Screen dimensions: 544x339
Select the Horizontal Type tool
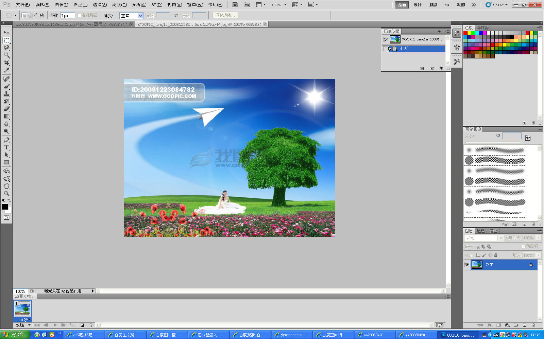tap(6, 147)
